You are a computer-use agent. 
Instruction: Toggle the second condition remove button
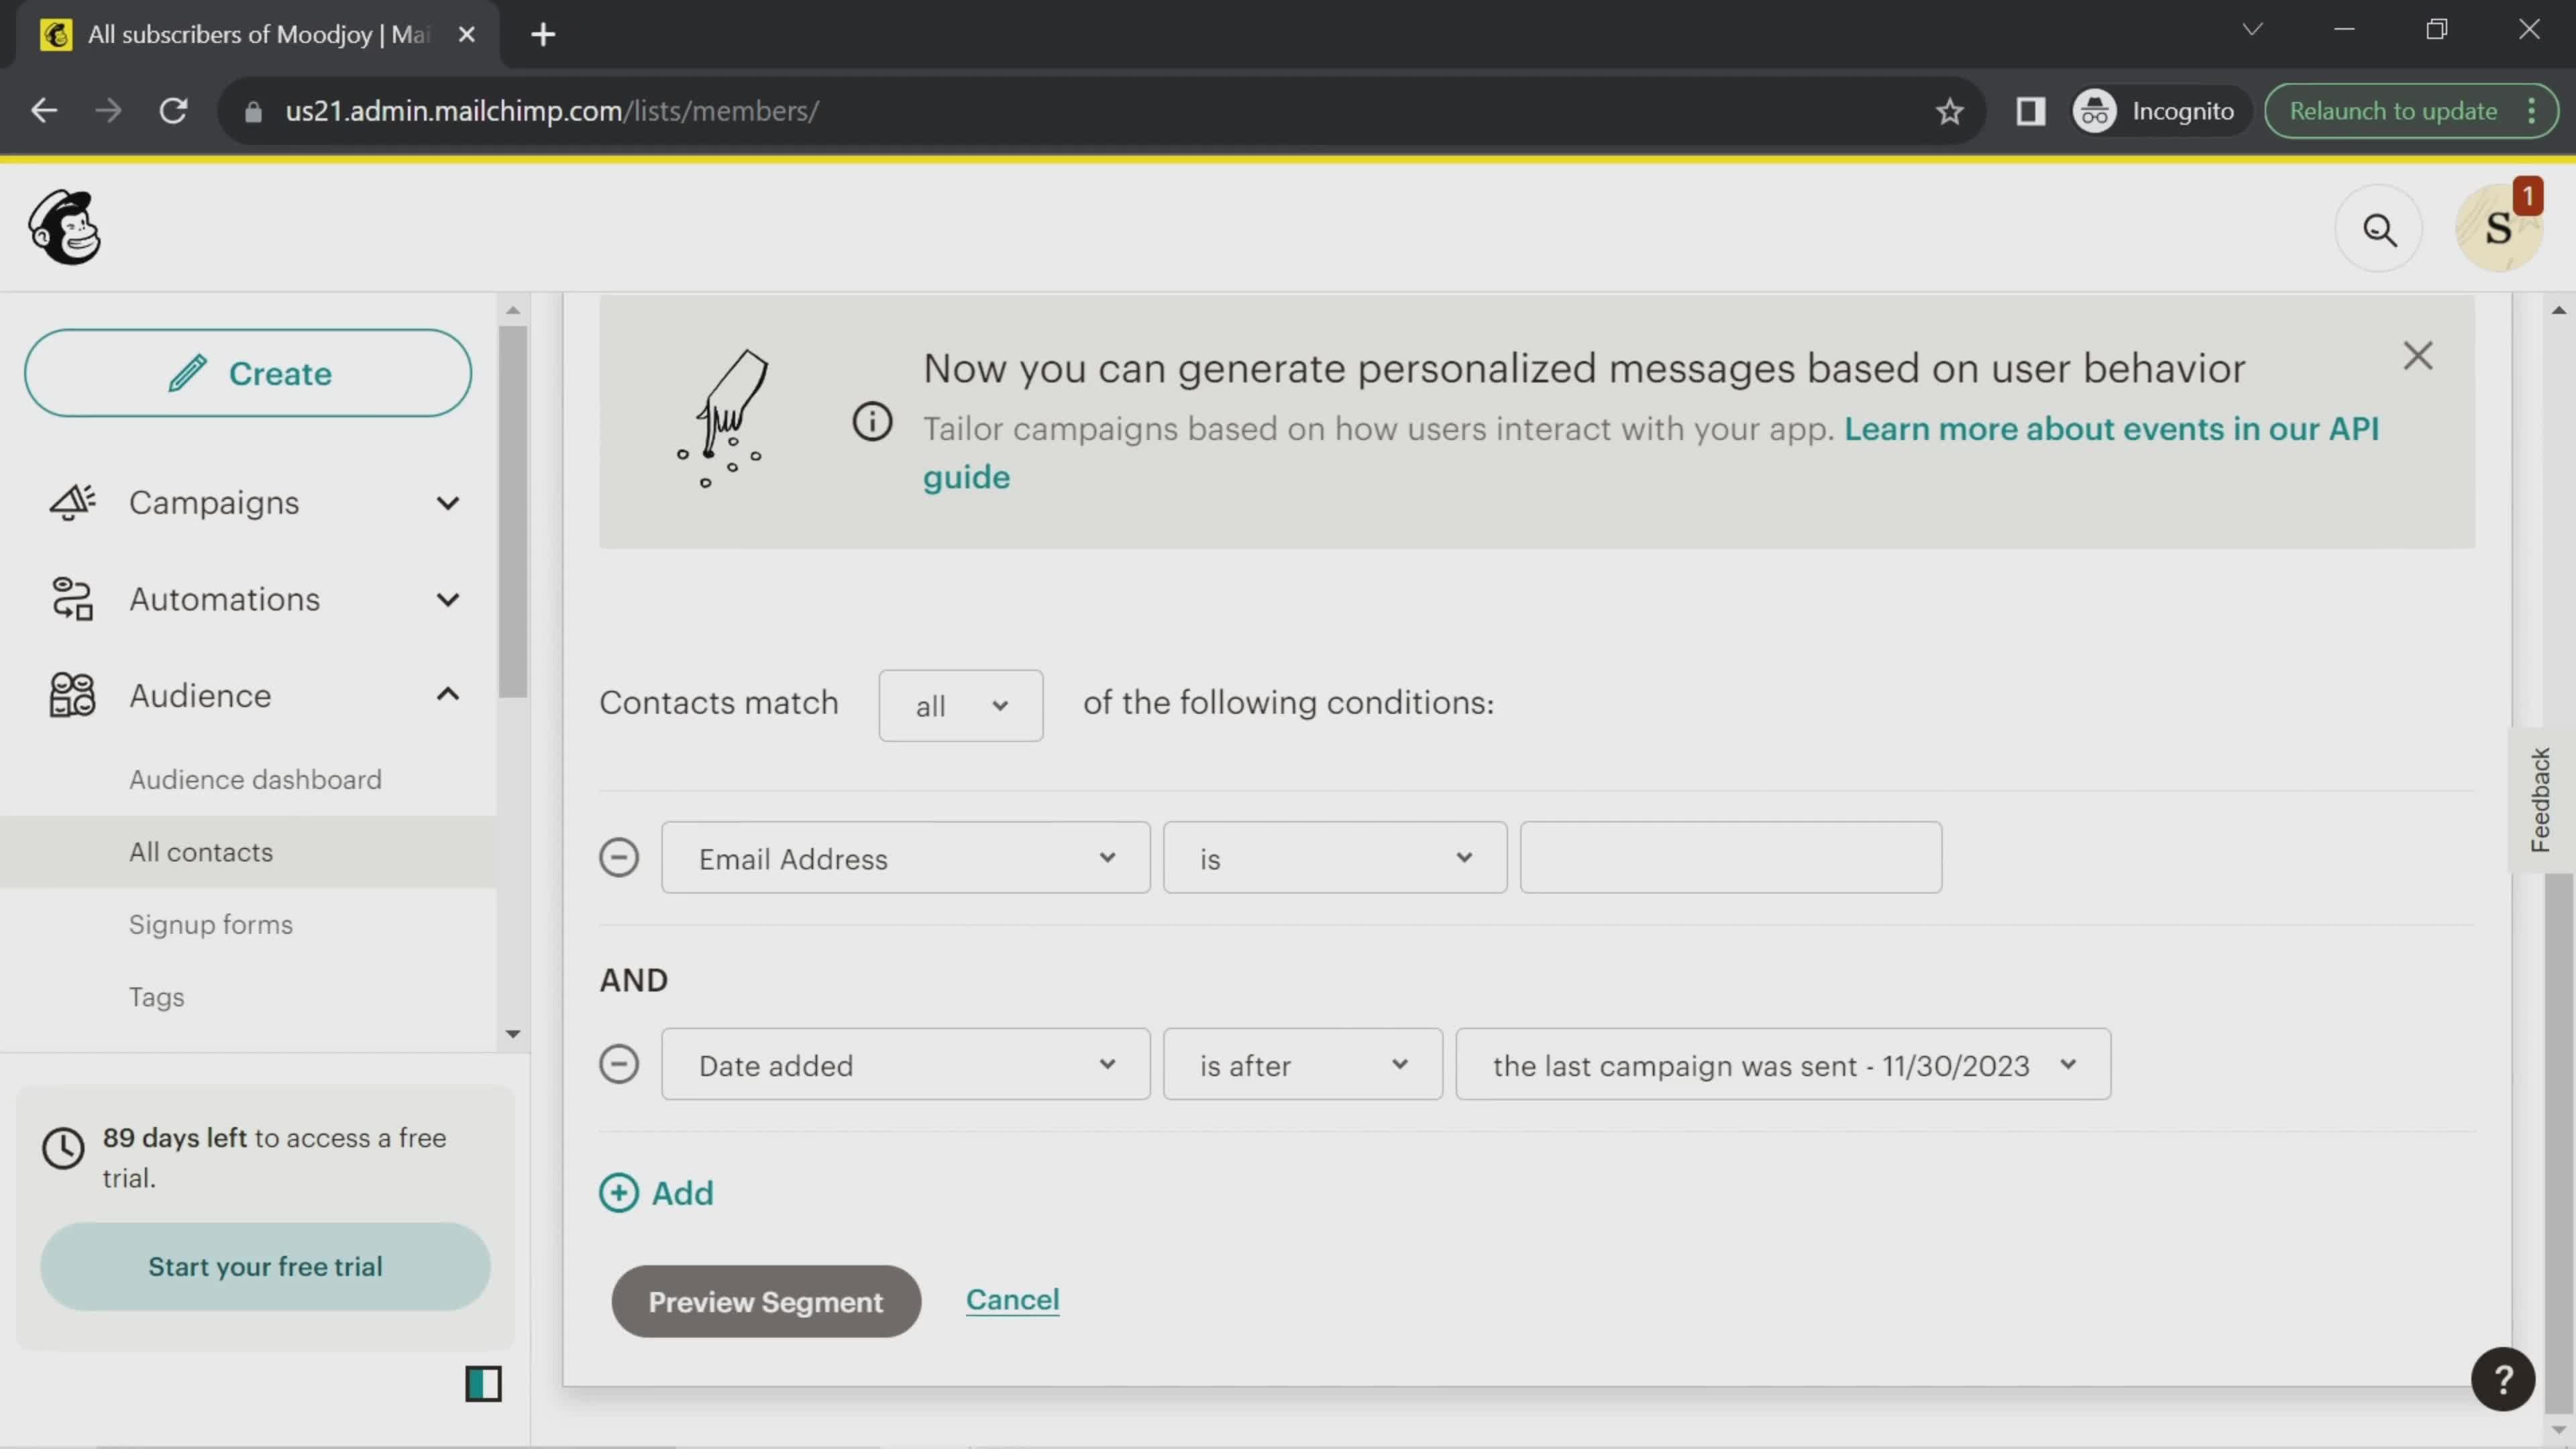[619, 1063]
